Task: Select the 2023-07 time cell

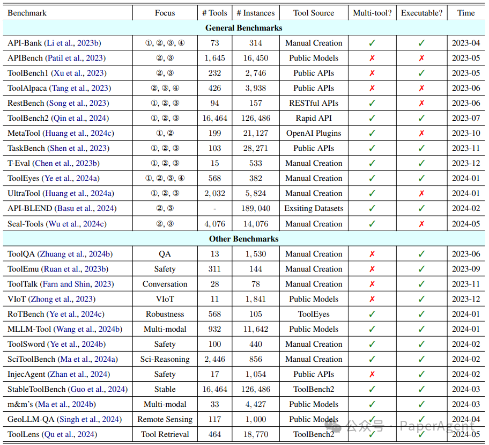Action: (466, 118)
